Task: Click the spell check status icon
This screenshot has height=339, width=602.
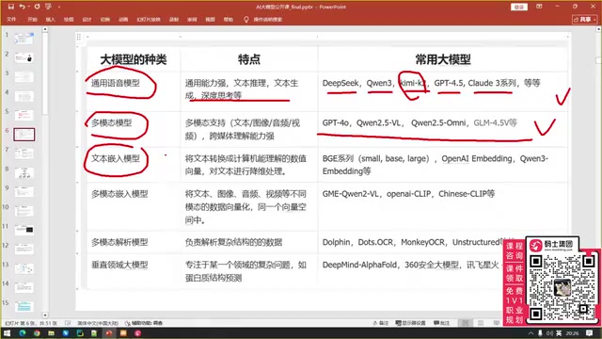Action: 68,323
